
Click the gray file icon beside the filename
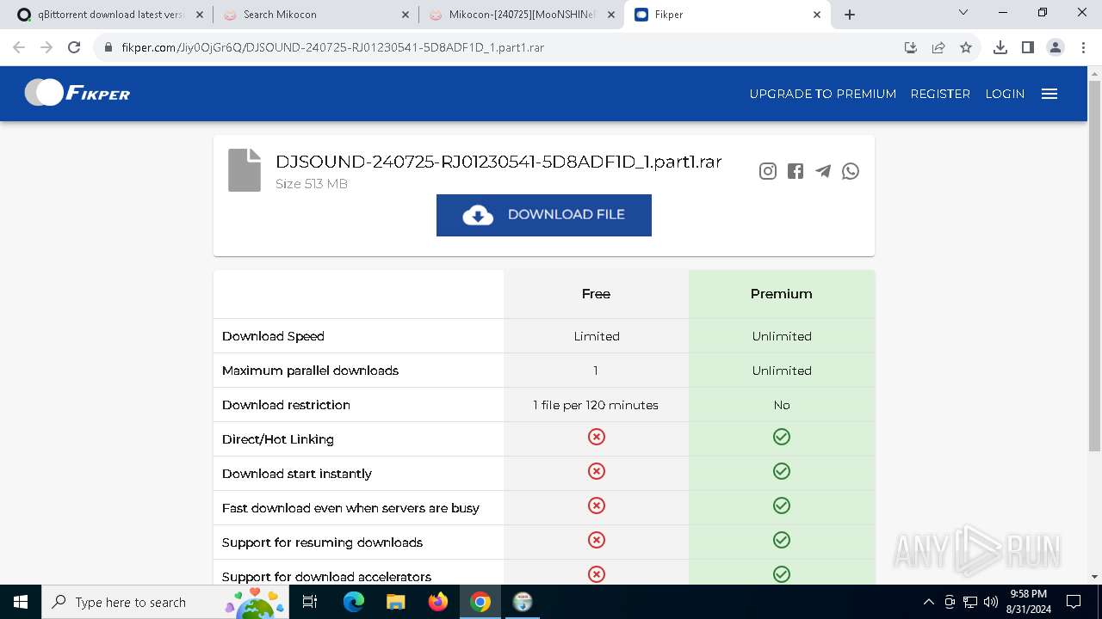(x=245, y=170)
